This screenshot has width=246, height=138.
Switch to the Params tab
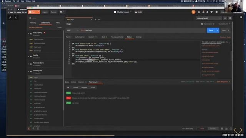(x=68, y=37)
